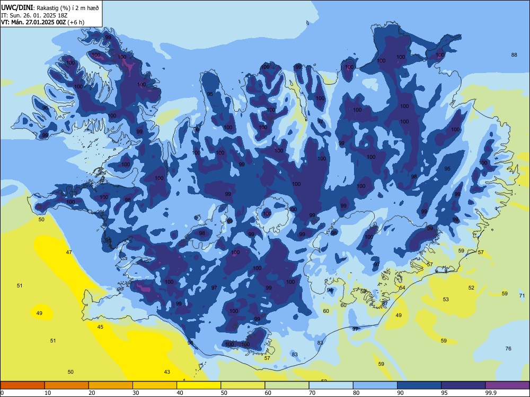Click the dark orange 0–10 legend swatch
Image resolution: width=530 pixels, height=397 pixels.
22,385
